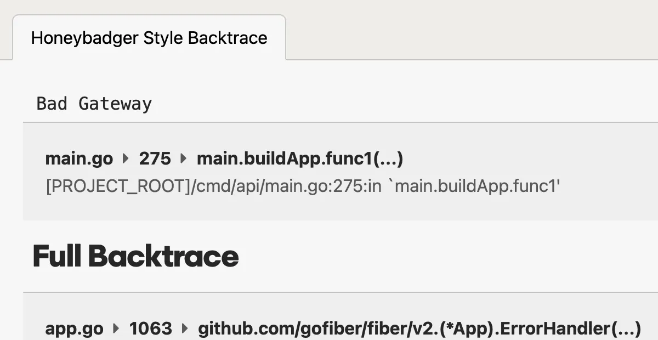Select the main.go filename in the top frame

coord(79,158)
